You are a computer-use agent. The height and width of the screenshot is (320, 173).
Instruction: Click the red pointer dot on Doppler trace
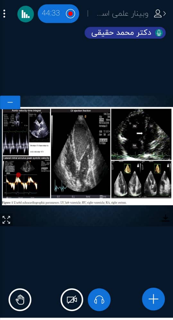(x=19, y=175)
